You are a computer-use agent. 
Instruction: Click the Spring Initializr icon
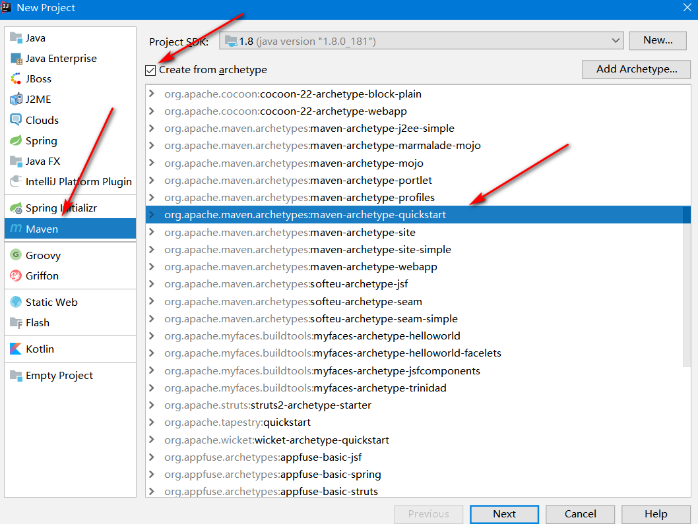click(x=16, y=208)
